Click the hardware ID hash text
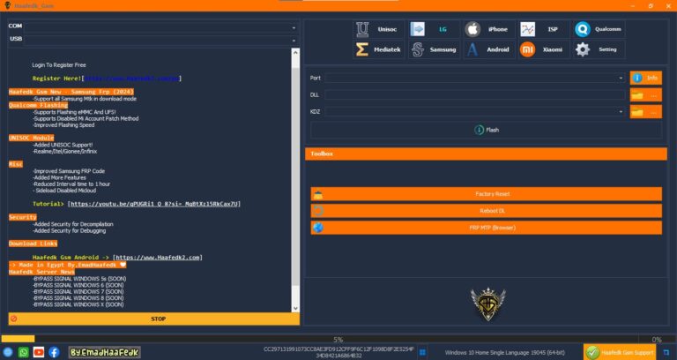Screen dimensions: 677x360 338,352
